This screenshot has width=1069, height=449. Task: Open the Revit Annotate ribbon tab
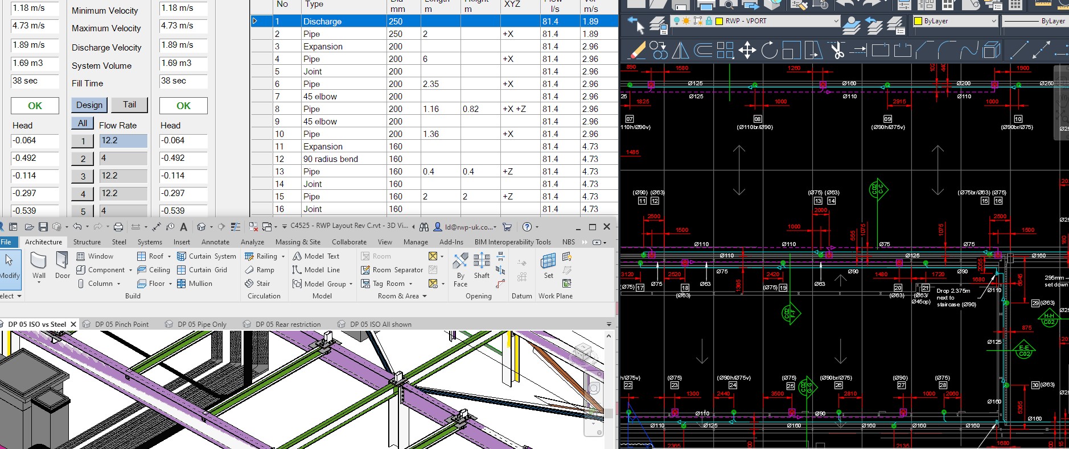(215, 242)
